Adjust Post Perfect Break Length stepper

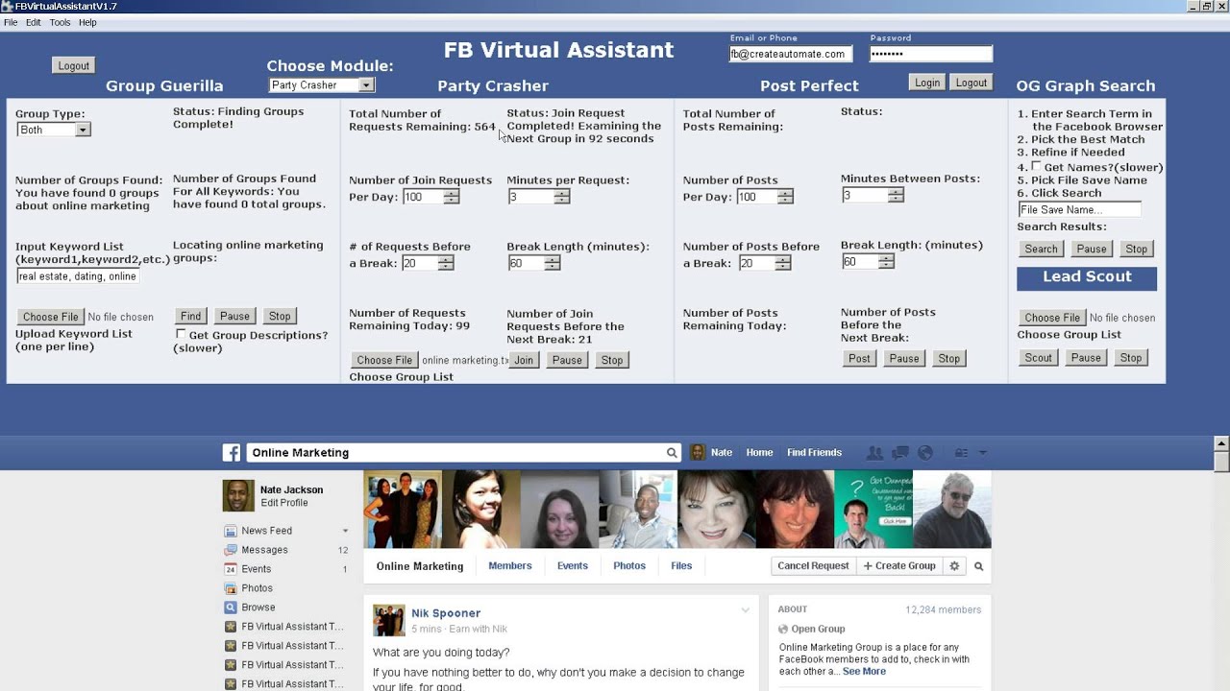pyautogui.click(x=886, y=261)
